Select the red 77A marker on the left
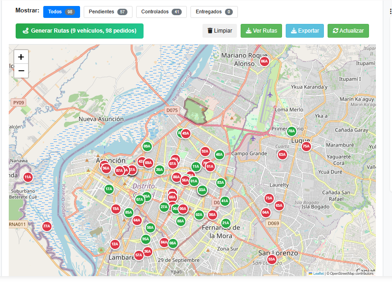Viewport: 392px width, 283px height. coord(46,226)
